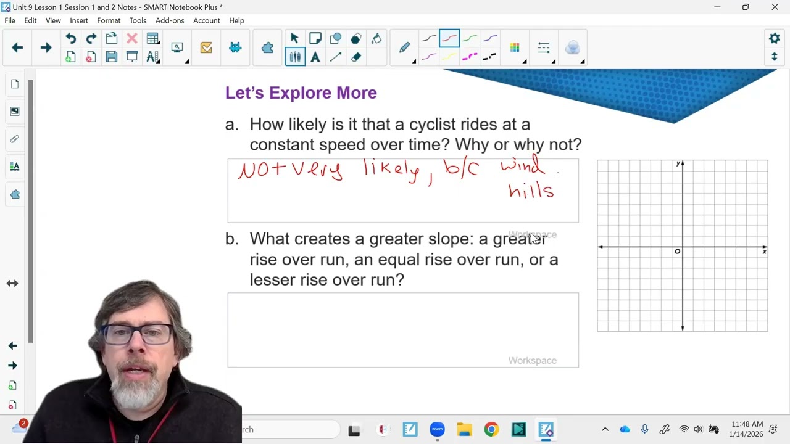Open the color palette dropdown
790x444 pixels.
tap(515, 48)
